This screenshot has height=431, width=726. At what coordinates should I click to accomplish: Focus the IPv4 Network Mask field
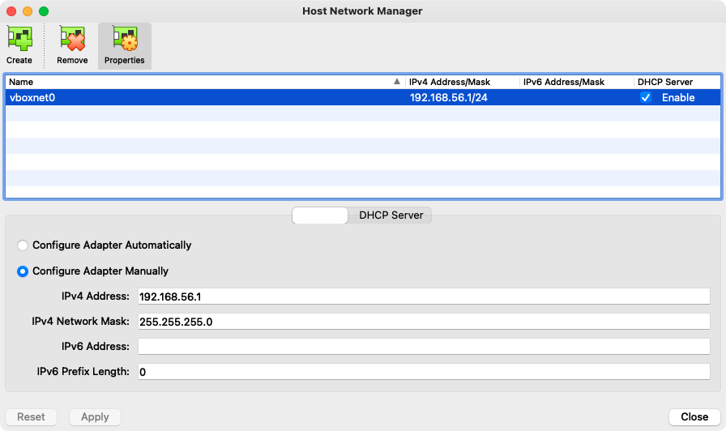tap(424, 322)
